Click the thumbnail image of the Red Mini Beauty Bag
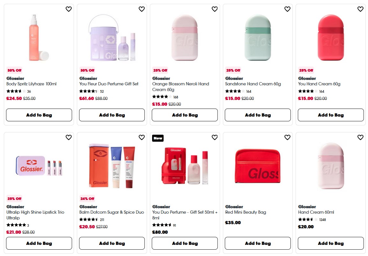The height and width of the screenshot is (256, 368). tap(258, 166)
